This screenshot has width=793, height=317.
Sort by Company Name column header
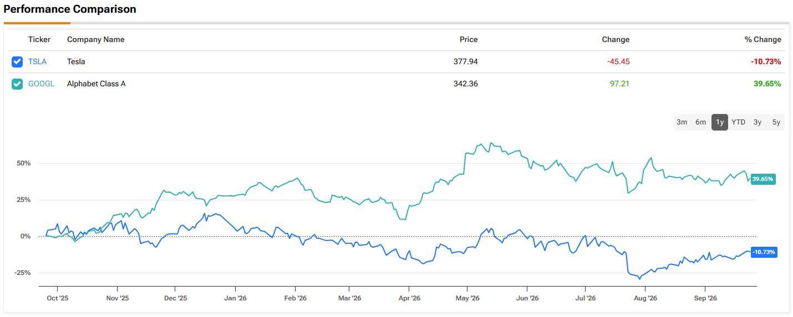click(x=96, y=39)
